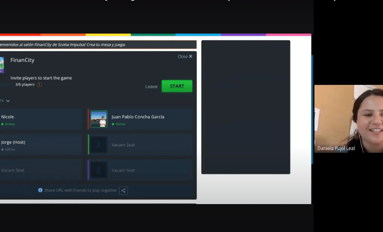Screen dimensions: 383x232
Task: Click the "Invite players to start the game" text
Action: 41,78
